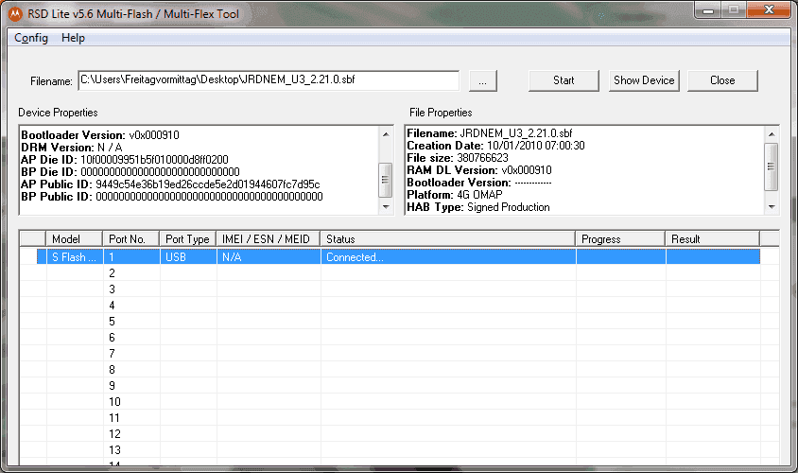Screen dimensions: 798x473
Task: Close the RSD Lite window with X
Action: (769, 9)
